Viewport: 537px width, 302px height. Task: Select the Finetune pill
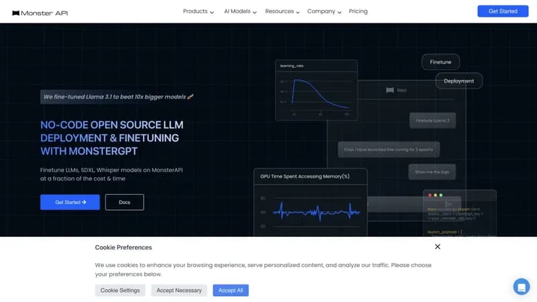pyautogui.click(x=440, y=62)
